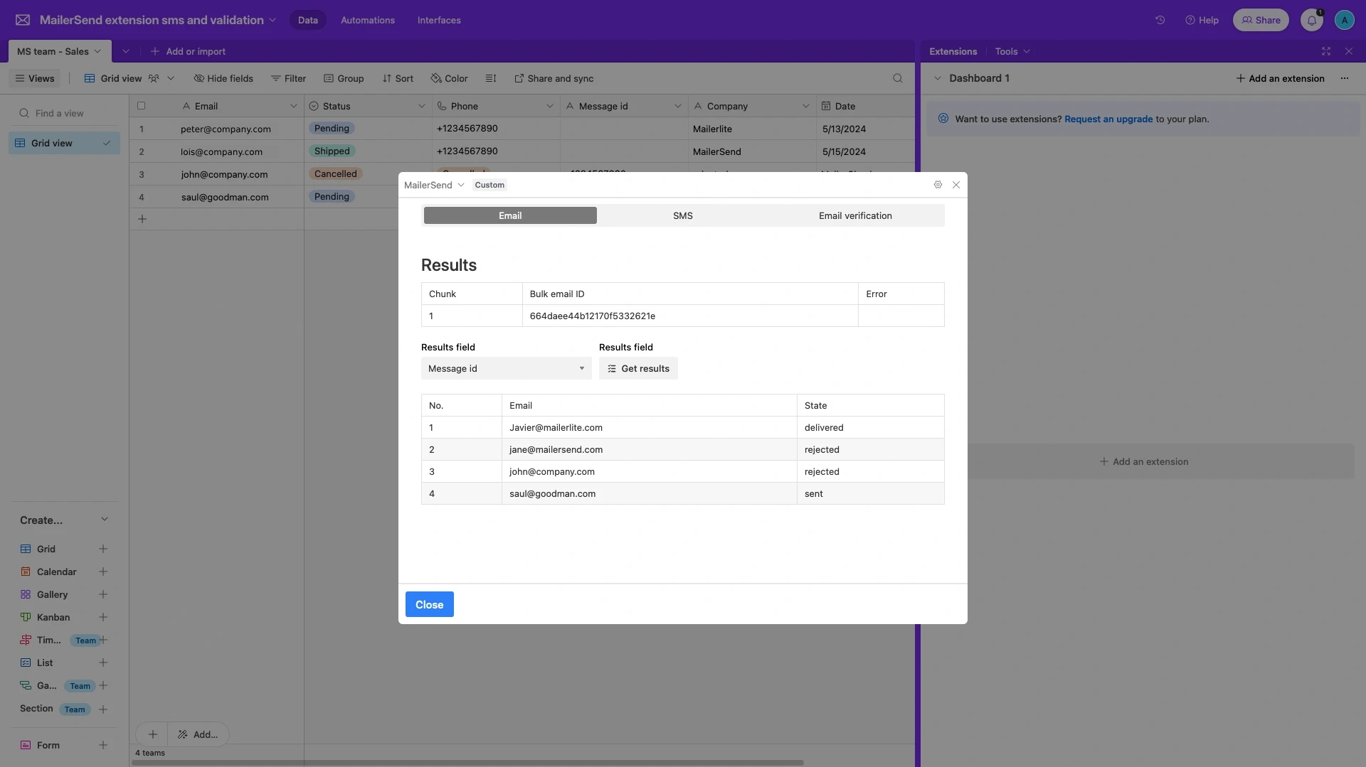Toggle the select all rows checkbox
Viewport: 1366px width, 767px height.
141,106
